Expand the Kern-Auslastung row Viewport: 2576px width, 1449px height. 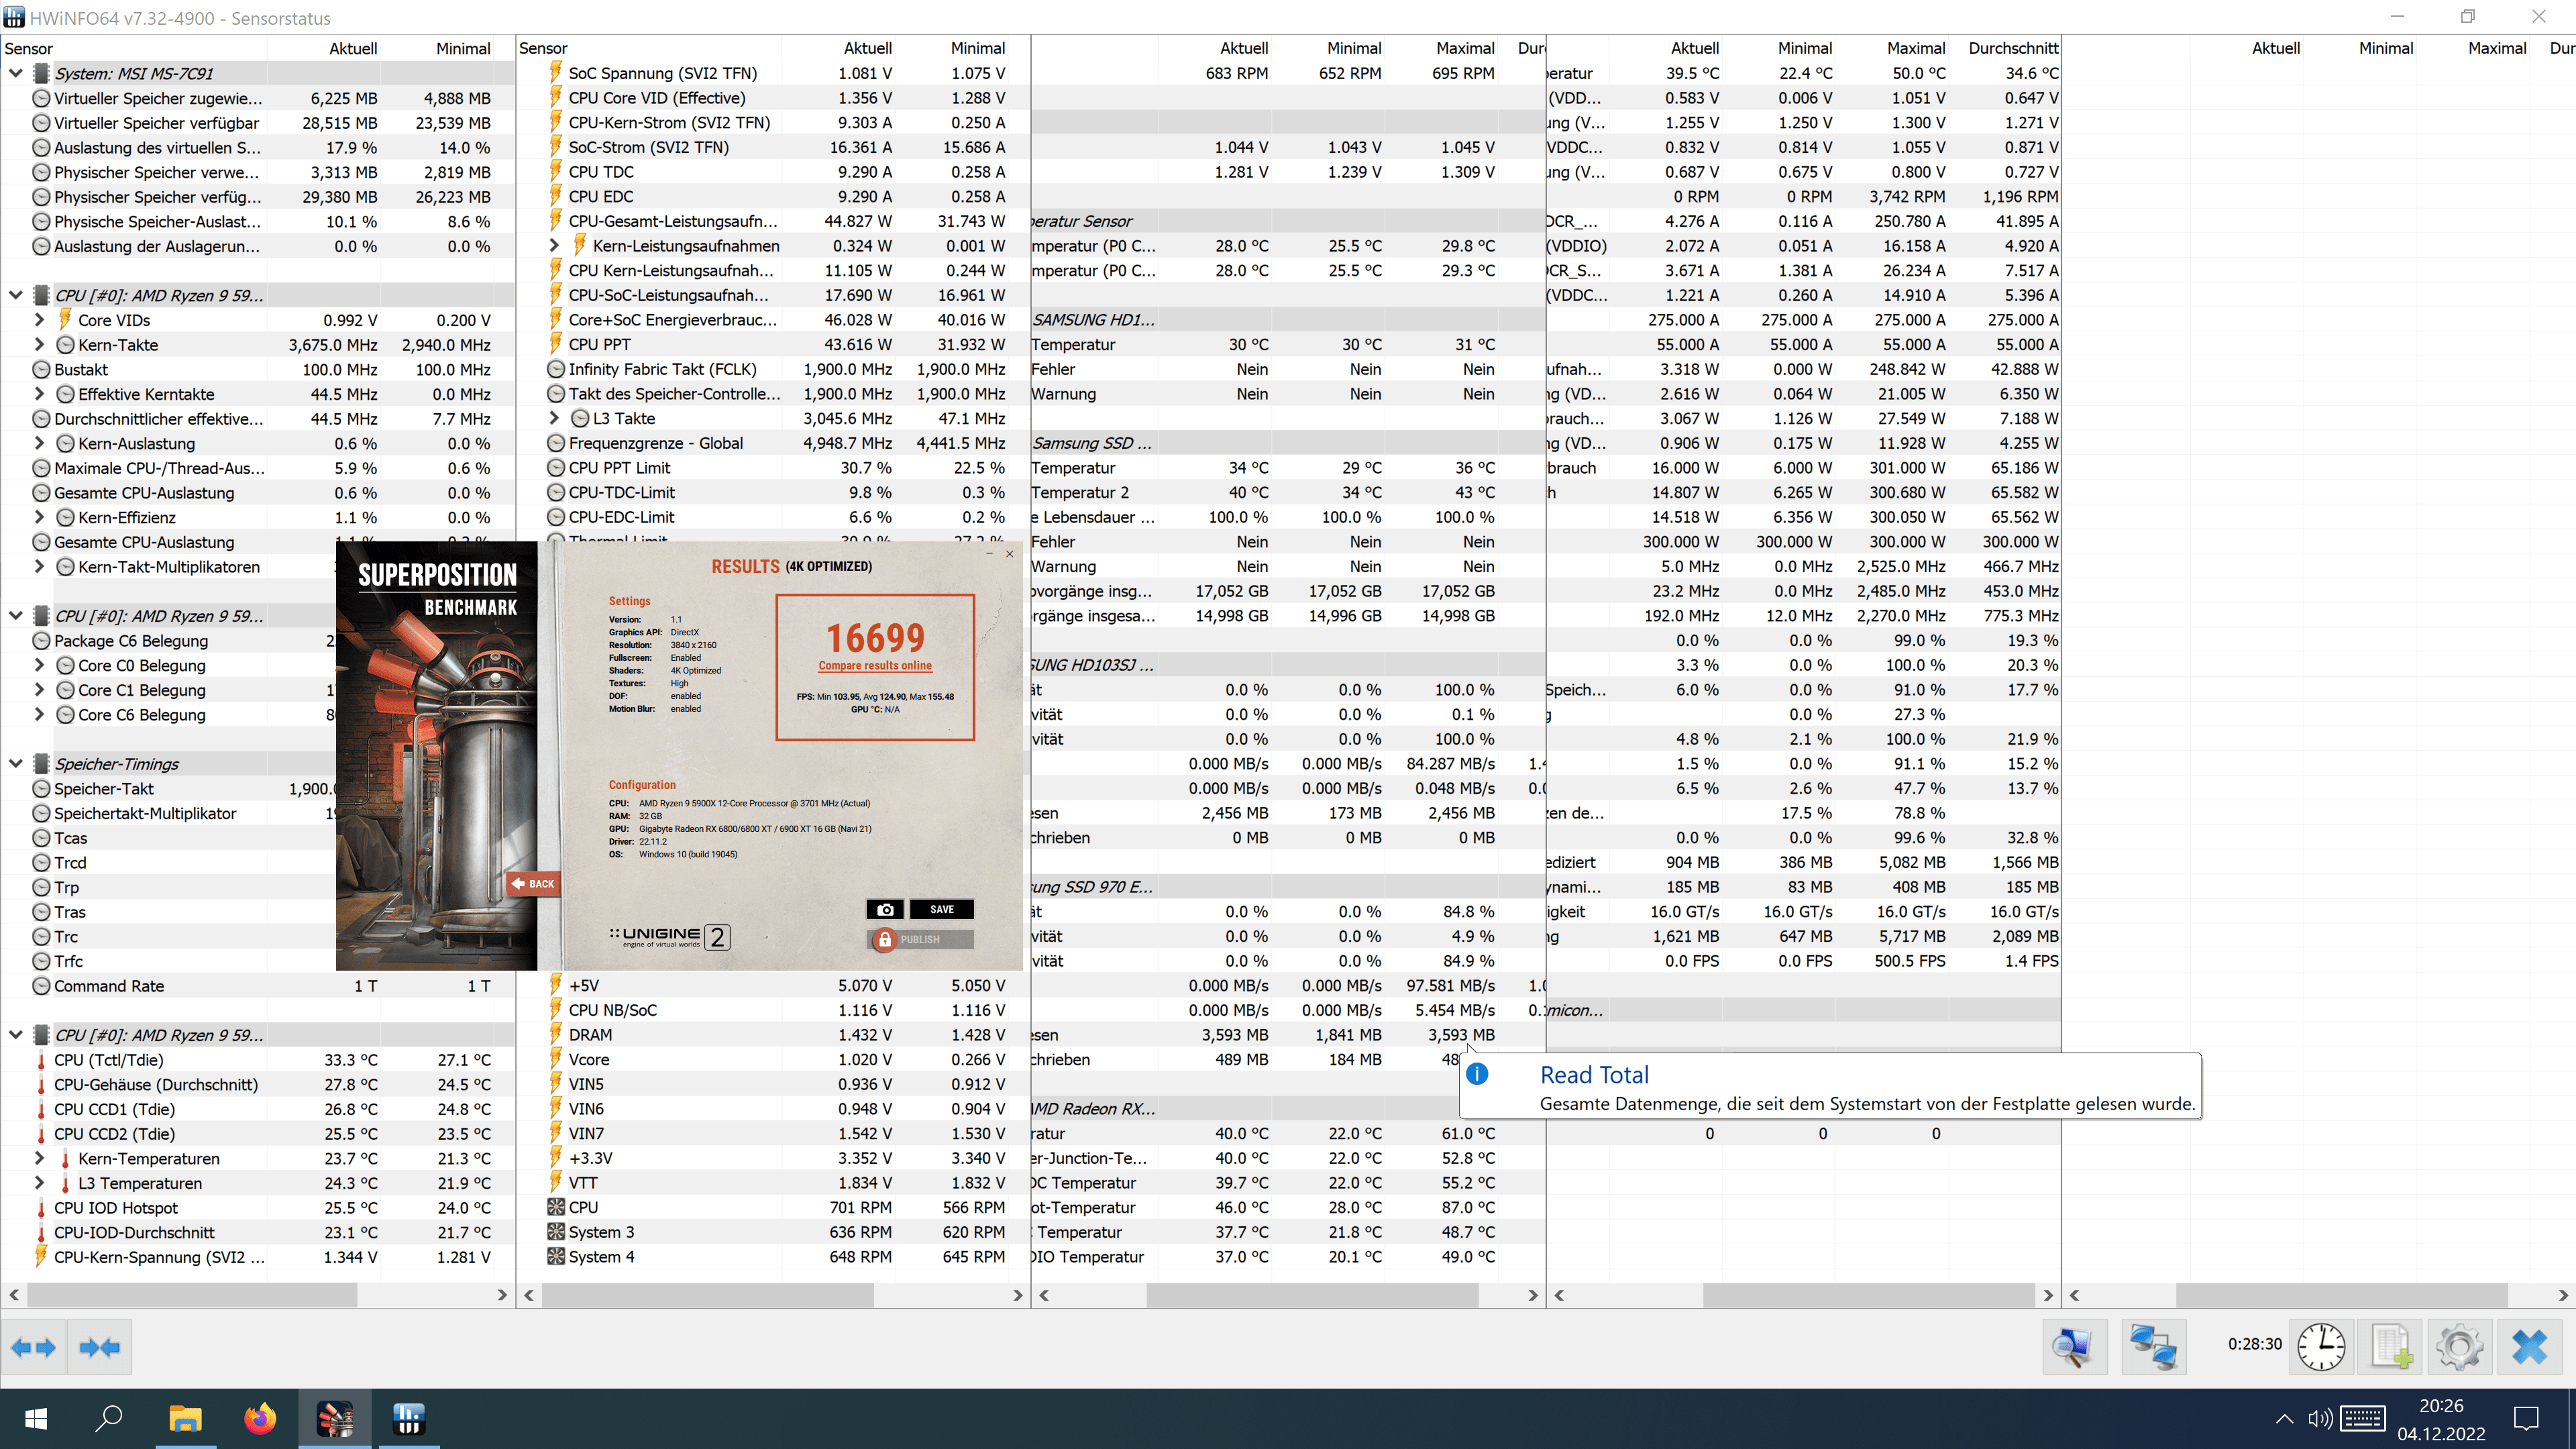39,443
